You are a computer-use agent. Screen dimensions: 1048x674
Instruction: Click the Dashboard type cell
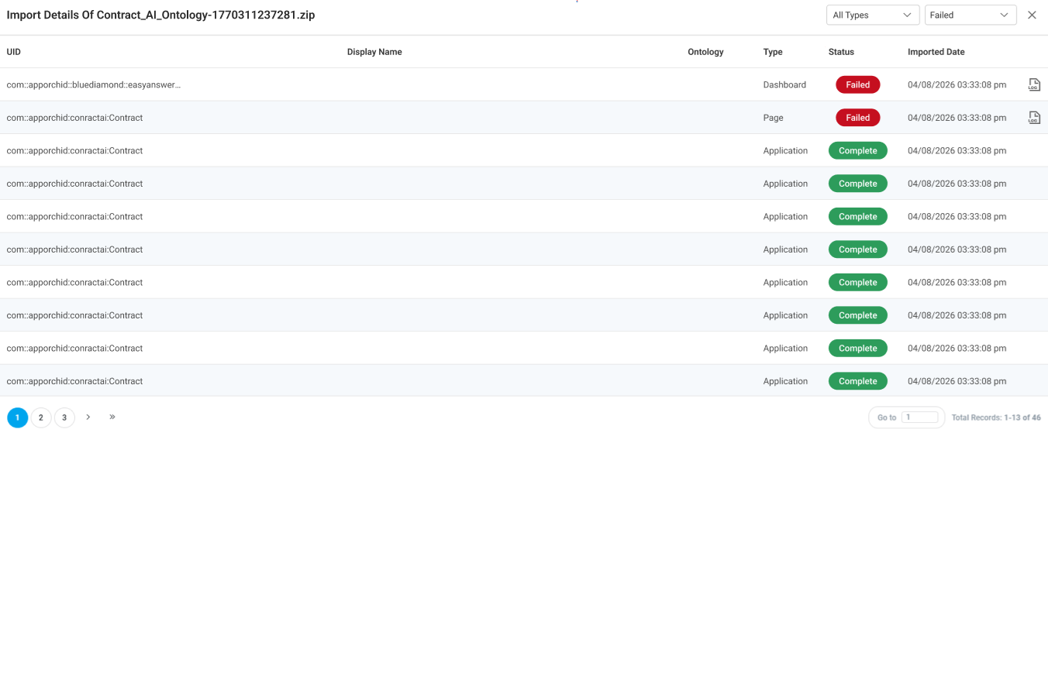pyautogui.click(x=784, y=84)
